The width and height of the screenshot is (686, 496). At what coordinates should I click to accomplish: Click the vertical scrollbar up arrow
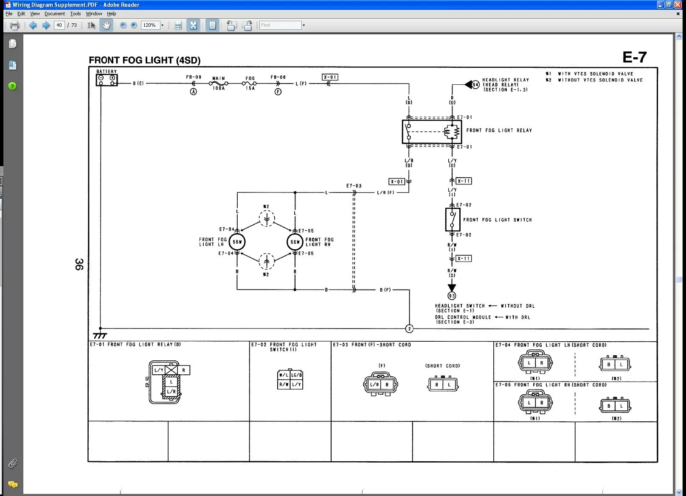click(679, 37)
